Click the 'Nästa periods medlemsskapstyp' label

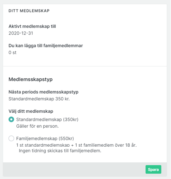pos(44,92)
